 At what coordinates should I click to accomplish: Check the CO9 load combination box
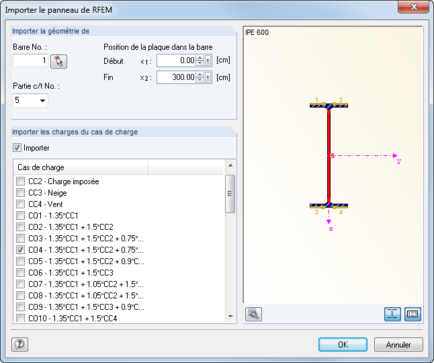tap(20, 307)
